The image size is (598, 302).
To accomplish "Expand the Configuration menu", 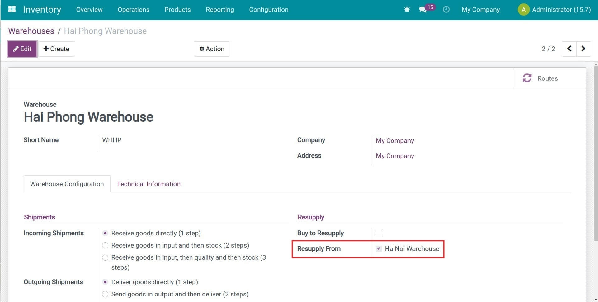I will click(x=268, y=10).
